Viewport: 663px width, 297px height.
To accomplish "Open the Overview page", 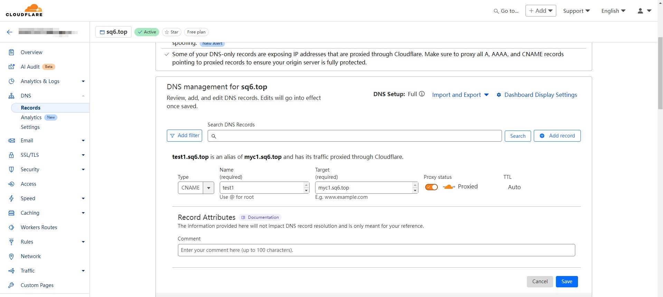I will pyautogui.click(x=31, y=52).
